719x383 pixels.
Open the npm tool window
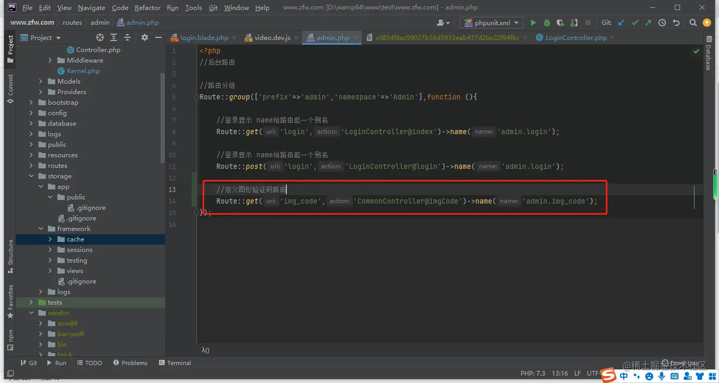(x=10, y=340)
